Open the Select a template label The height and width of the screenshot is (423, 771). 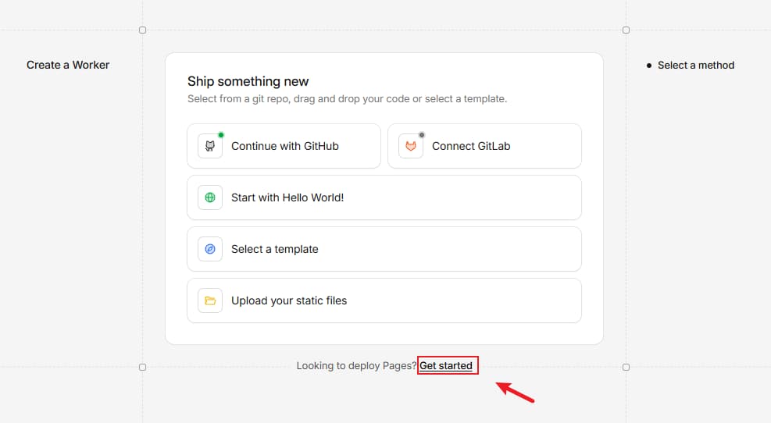click(x=275, y=249)
